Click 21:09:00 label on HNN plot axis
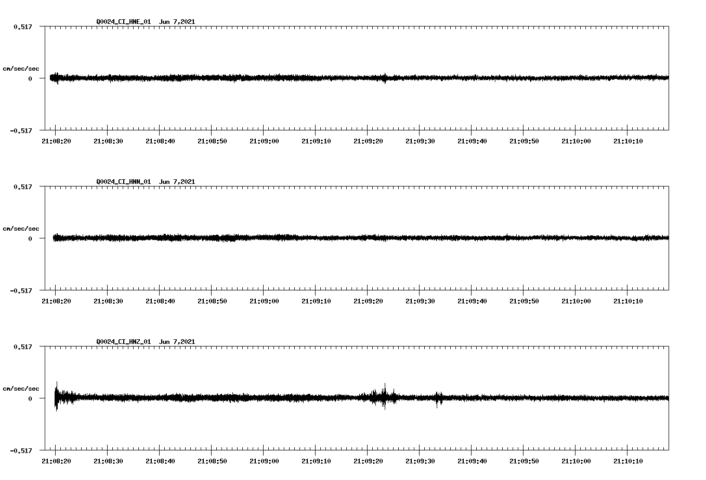Screen dimensions: 706x480 point(264,301)
